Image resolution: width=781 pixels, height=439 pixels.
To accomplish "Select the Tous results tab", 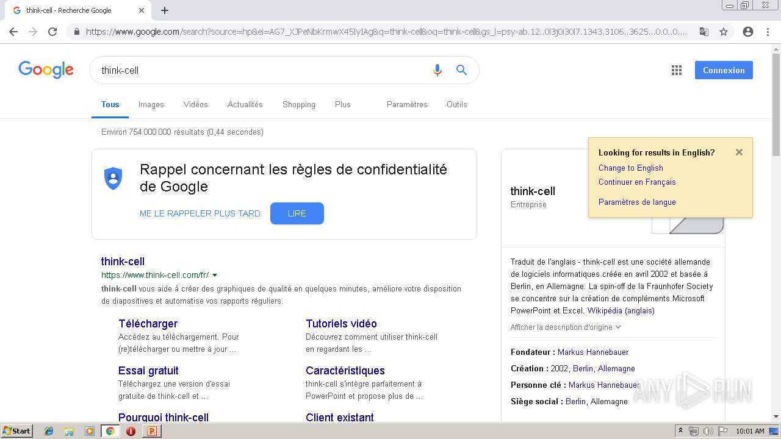I will point(110,104).
